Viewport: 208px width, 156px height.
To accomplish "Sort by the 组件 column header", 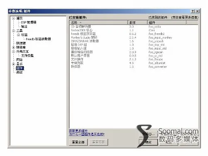I will pos(166,22).
